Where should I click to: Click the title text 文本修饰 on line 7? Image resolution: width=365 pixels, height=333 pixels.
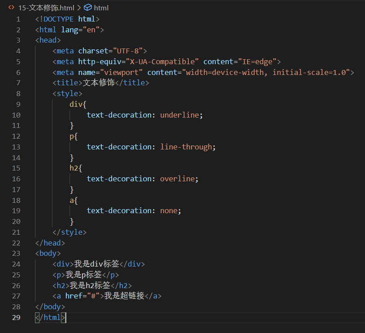(x=99, y=83)
